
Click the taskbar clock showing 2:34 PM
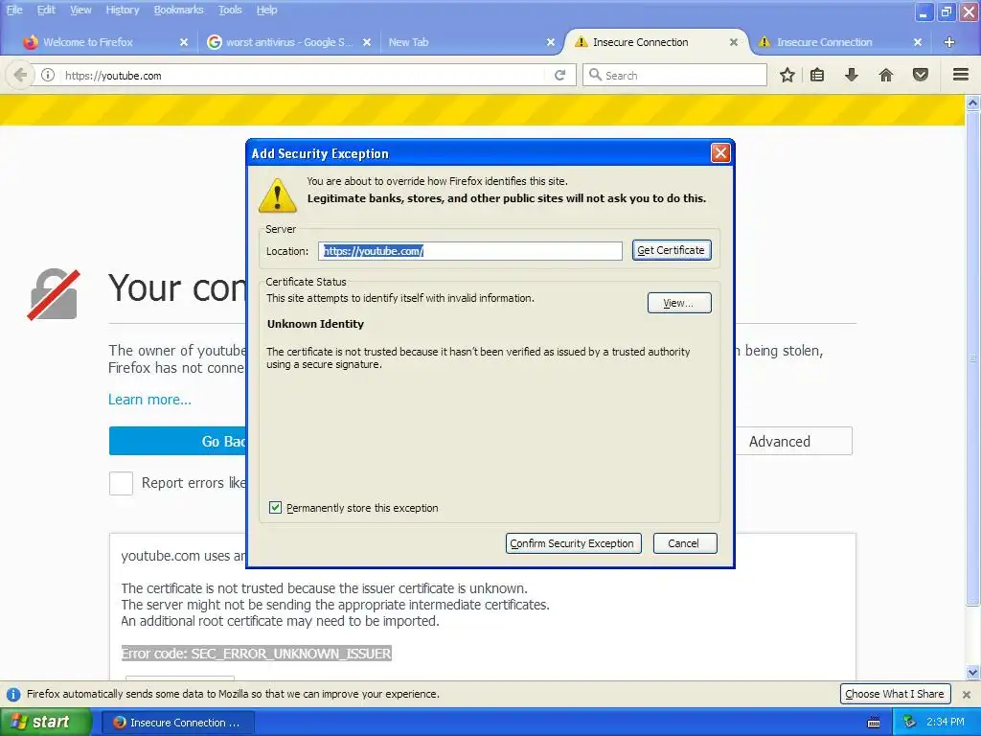coord(946,723)
